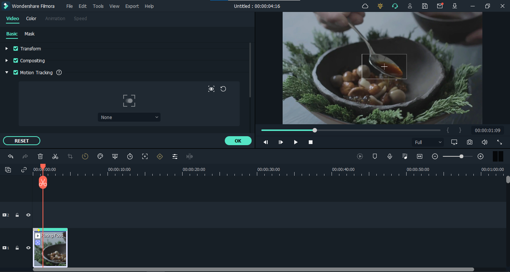510x272 pixels.
Task: Open the File menu
Action: [70, 6]
